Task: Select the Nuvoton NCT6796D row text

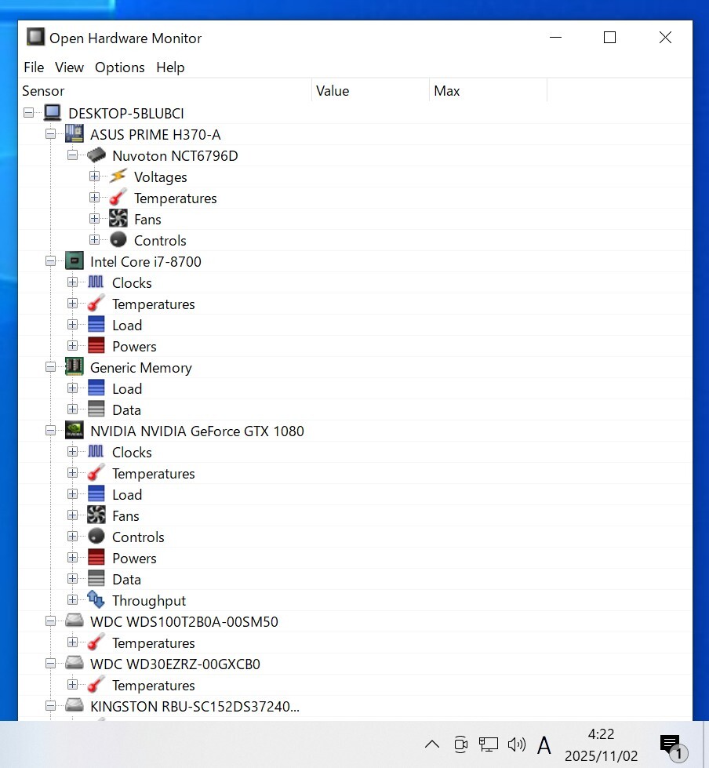Action: [x=175, y=156]
